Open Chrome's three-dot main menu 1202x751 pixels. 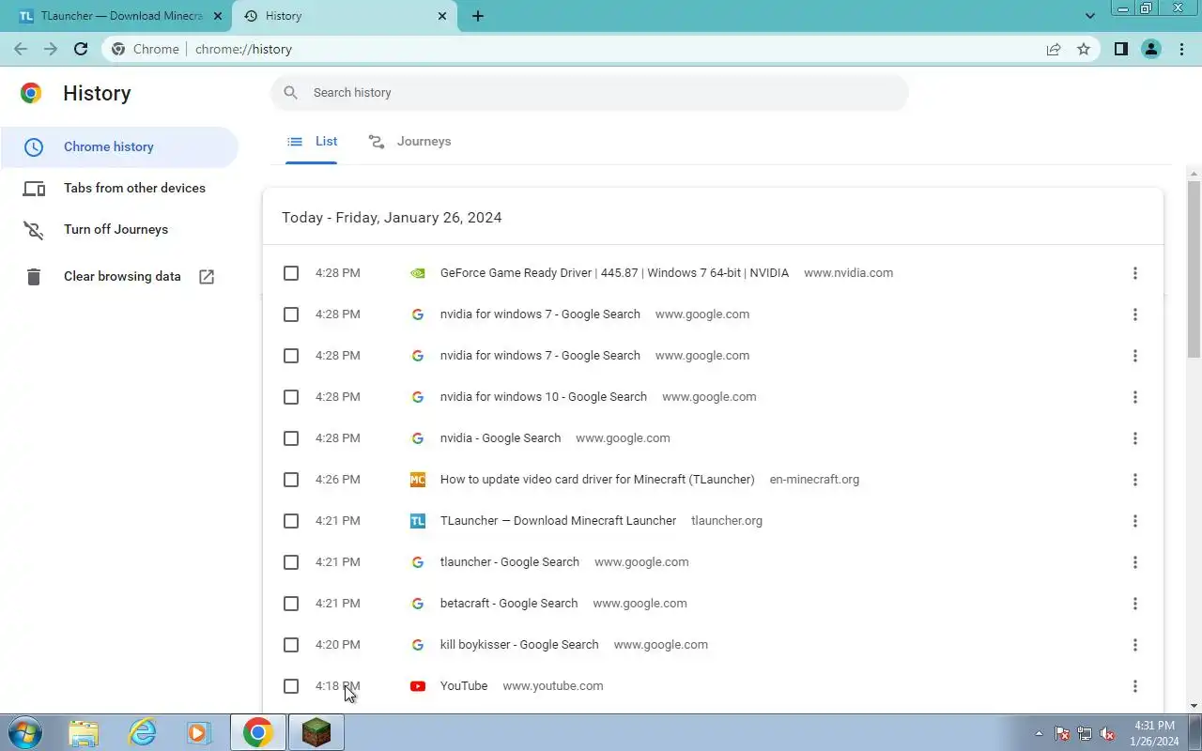pyautogui.click(x=1182, y=49)
